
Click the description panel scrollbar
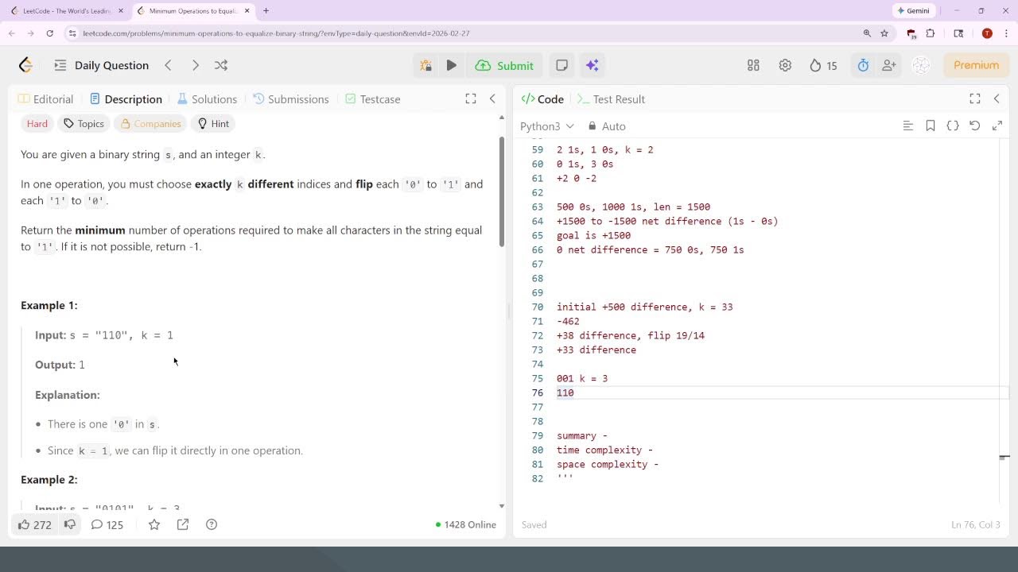pyautogui.click(x=501, y=191)
